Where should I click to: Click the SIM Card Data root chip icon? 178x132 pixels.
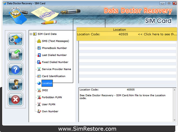pos(35,34)
